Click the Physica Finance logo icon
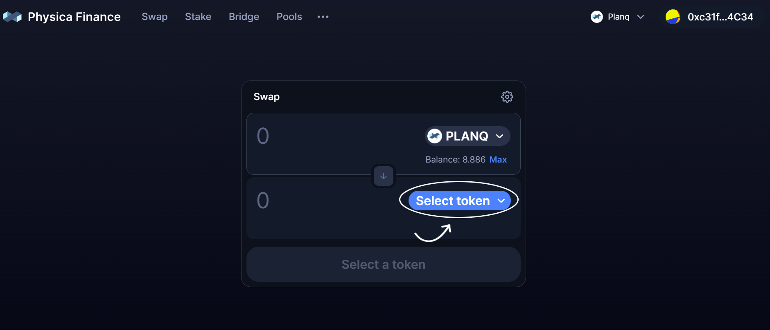 pyautogui.click(x=12, y=17)
